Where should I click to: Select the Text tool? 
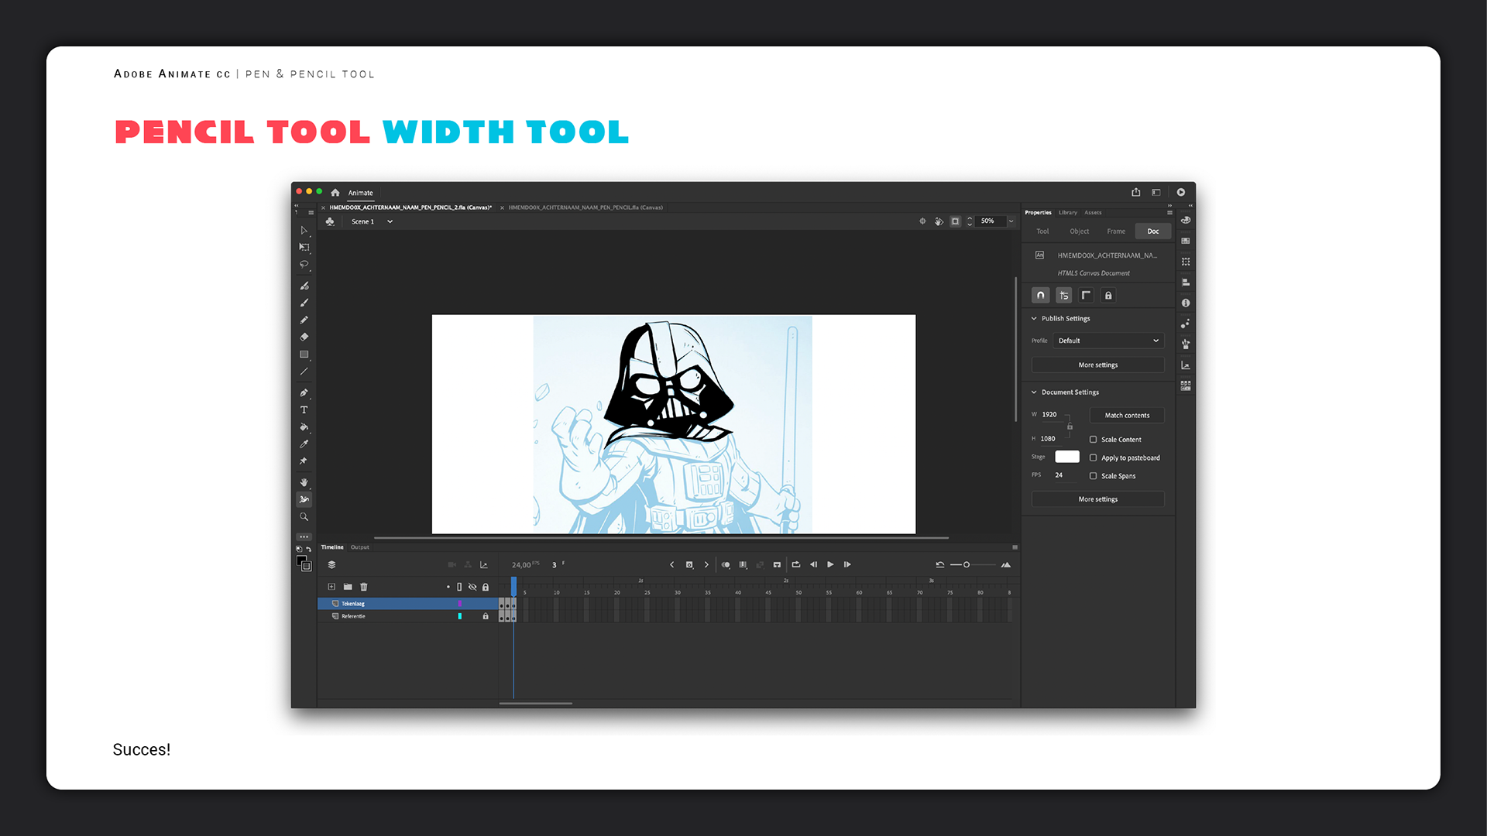coord(304,409)
